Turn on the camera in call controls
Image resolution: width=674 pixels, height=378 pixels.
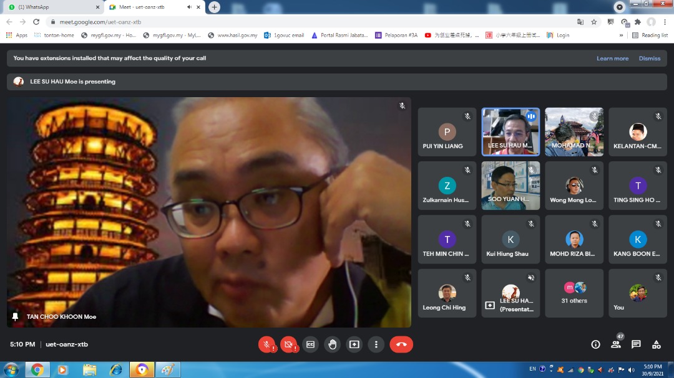click(288, 344)
